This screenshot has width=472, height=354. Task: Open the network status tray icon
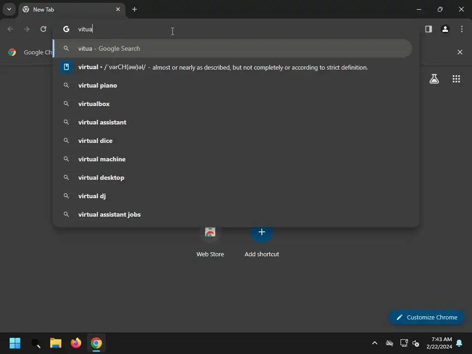[404, 343]
